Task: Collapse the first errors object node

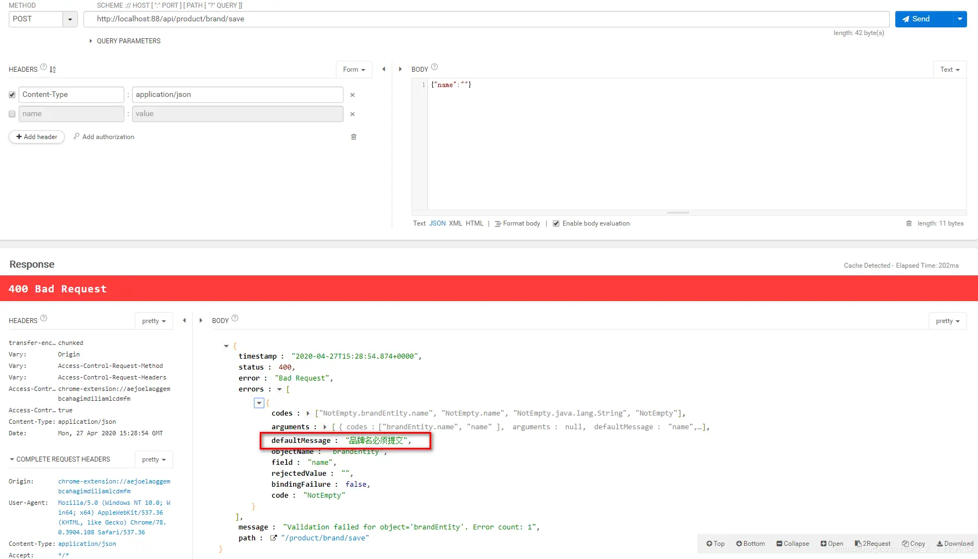Action: pyautogui.click(x=259, y=403)
